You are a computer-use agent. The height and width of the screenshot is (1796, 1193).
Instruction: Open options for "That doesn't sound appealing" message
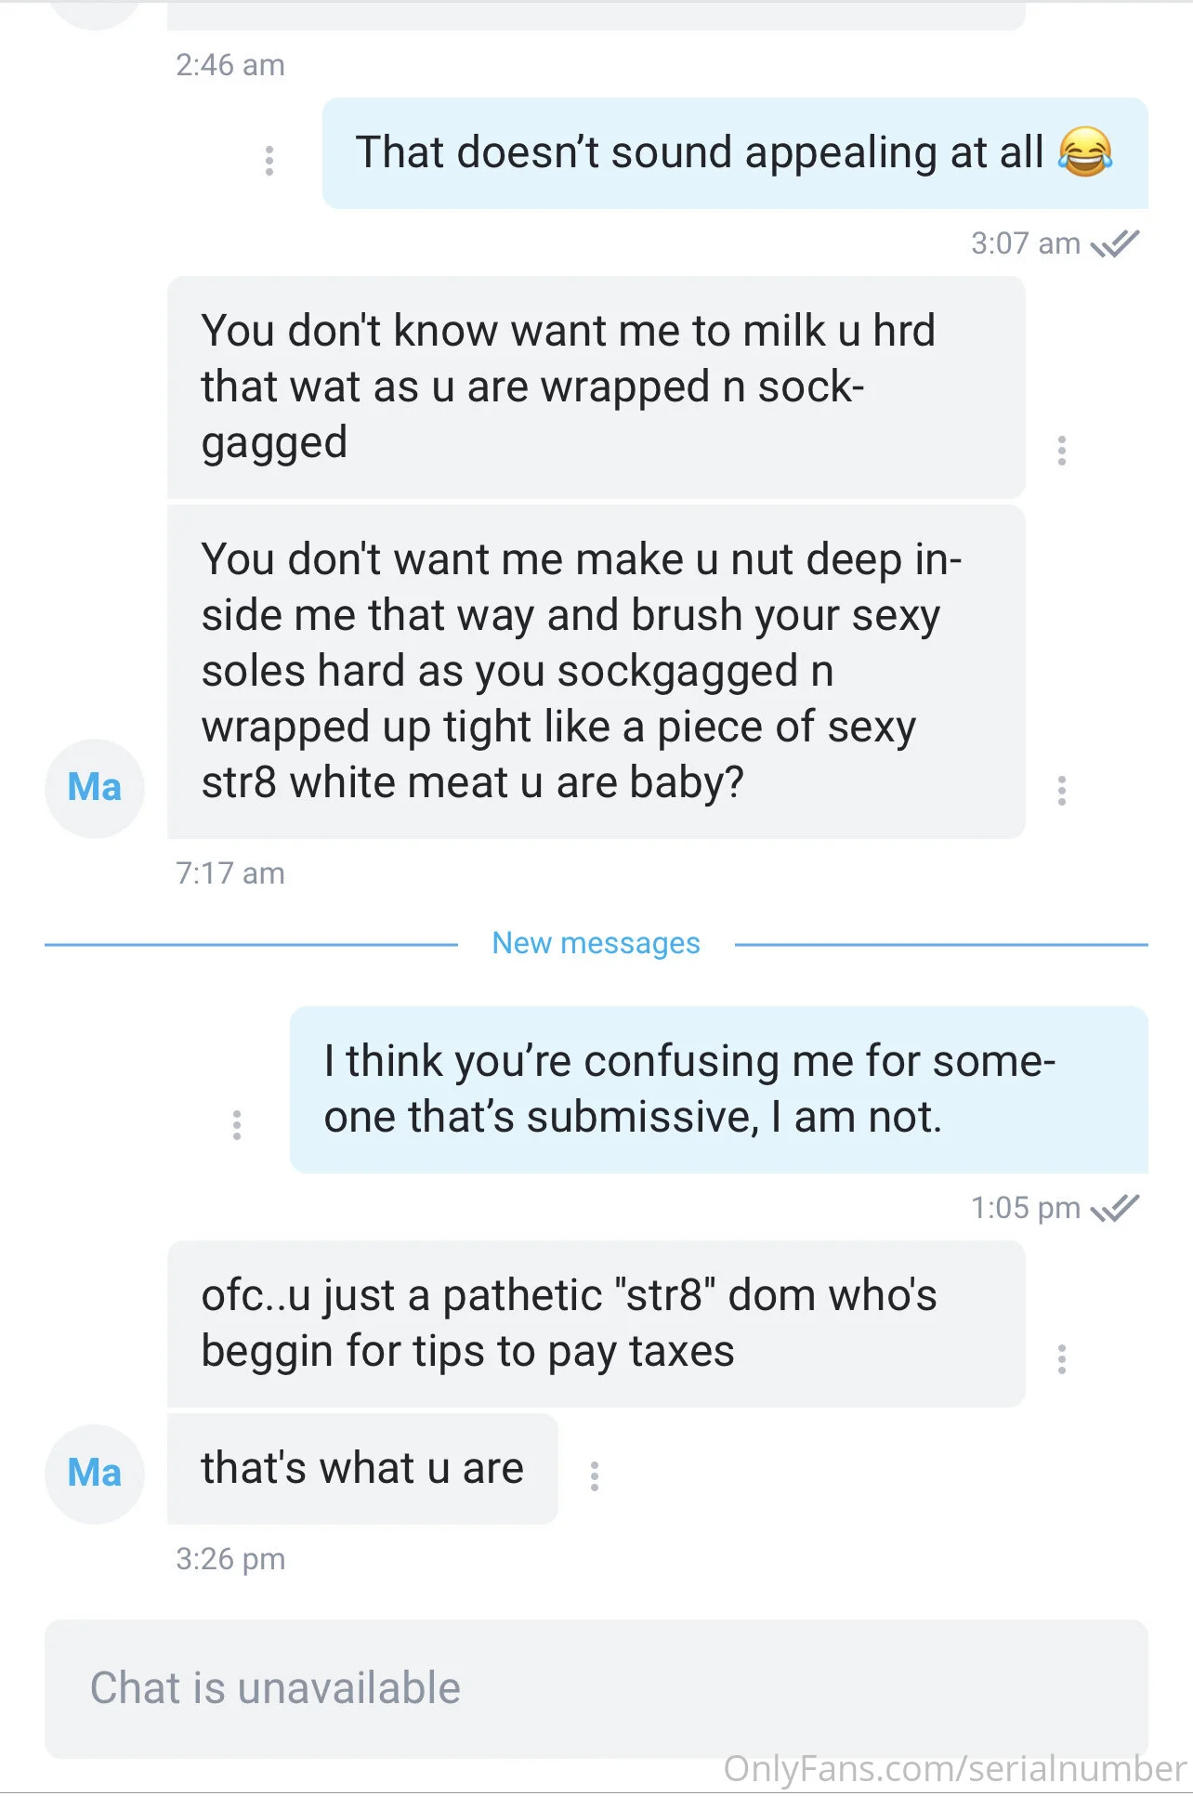coord(269,161)
